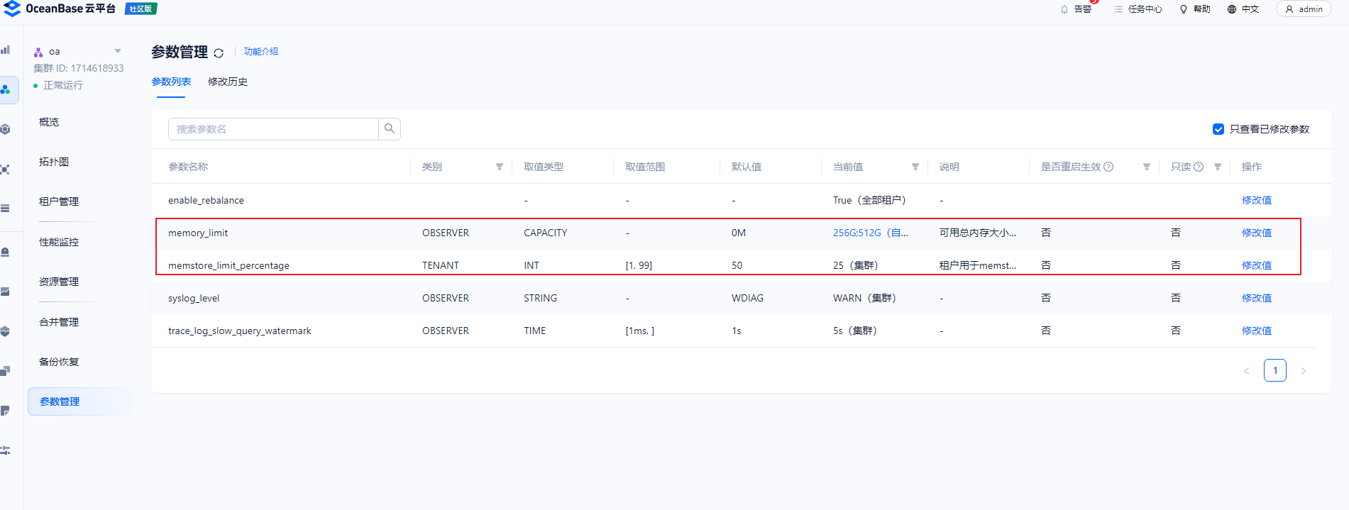1349x510 pixels.
Task: Click 修改值 for memstore_limit_percentage
Action: coord(1256,265)
